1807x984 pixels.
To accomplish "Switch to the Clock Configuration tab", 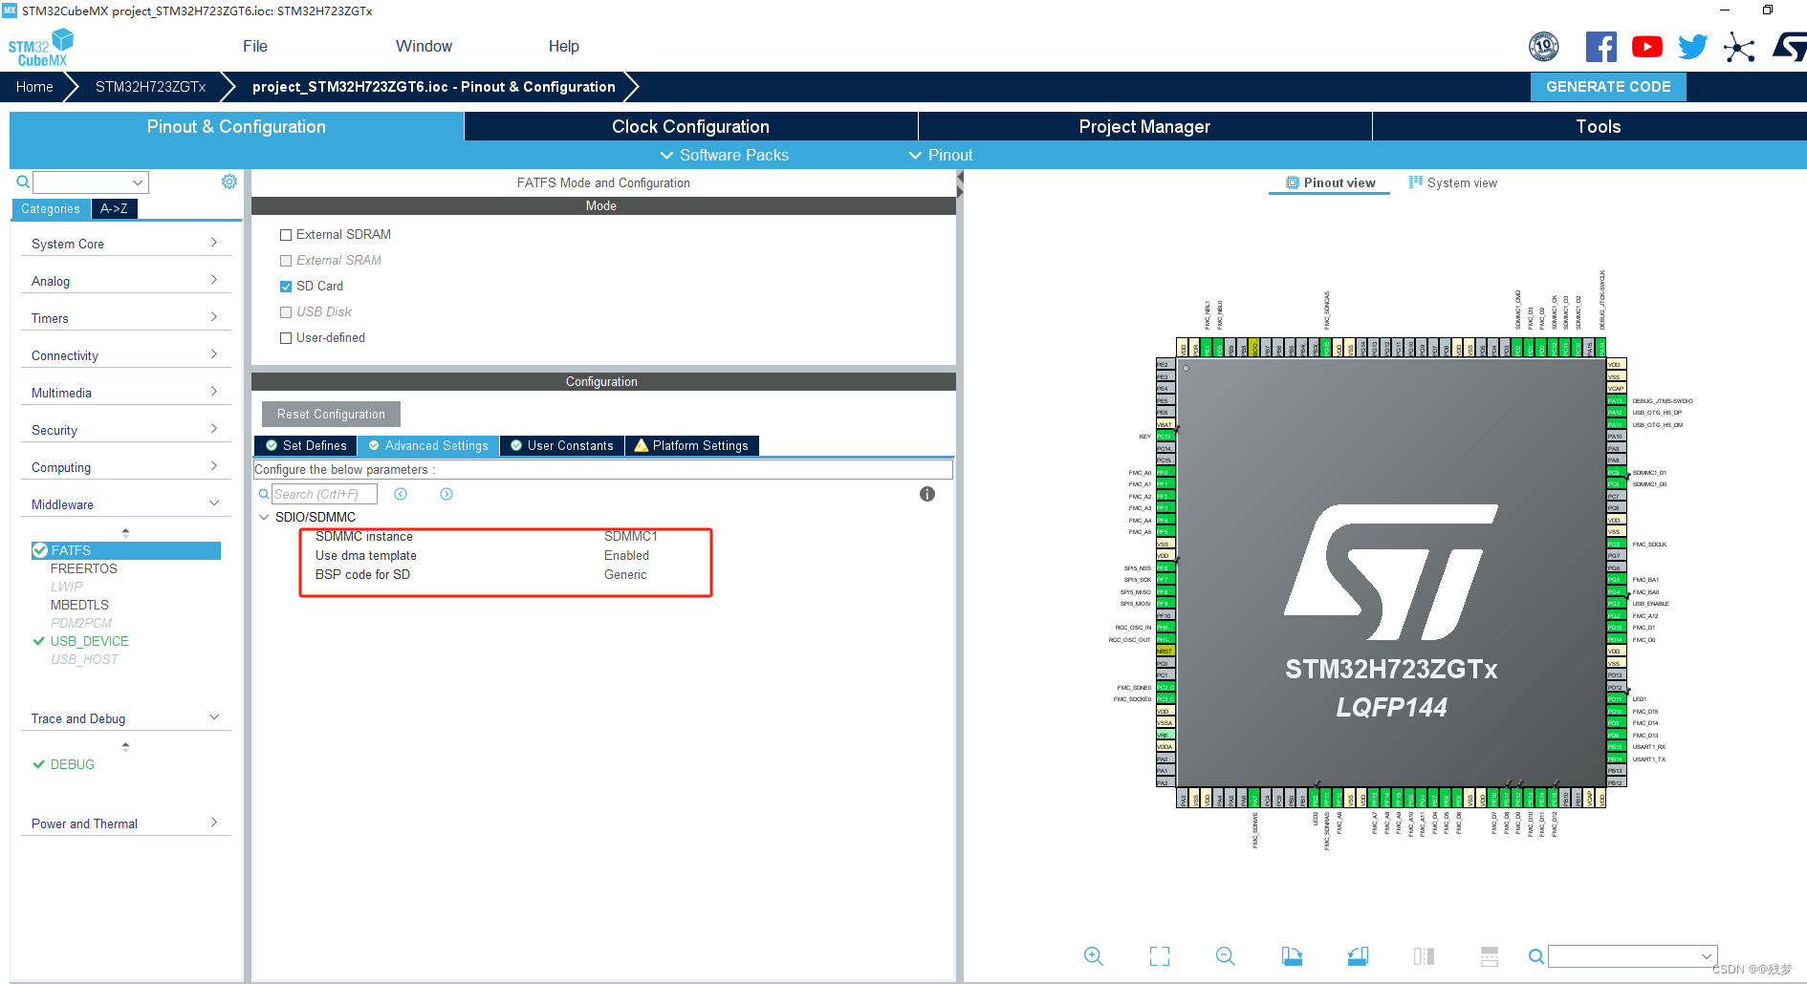I will click(690, 127).
